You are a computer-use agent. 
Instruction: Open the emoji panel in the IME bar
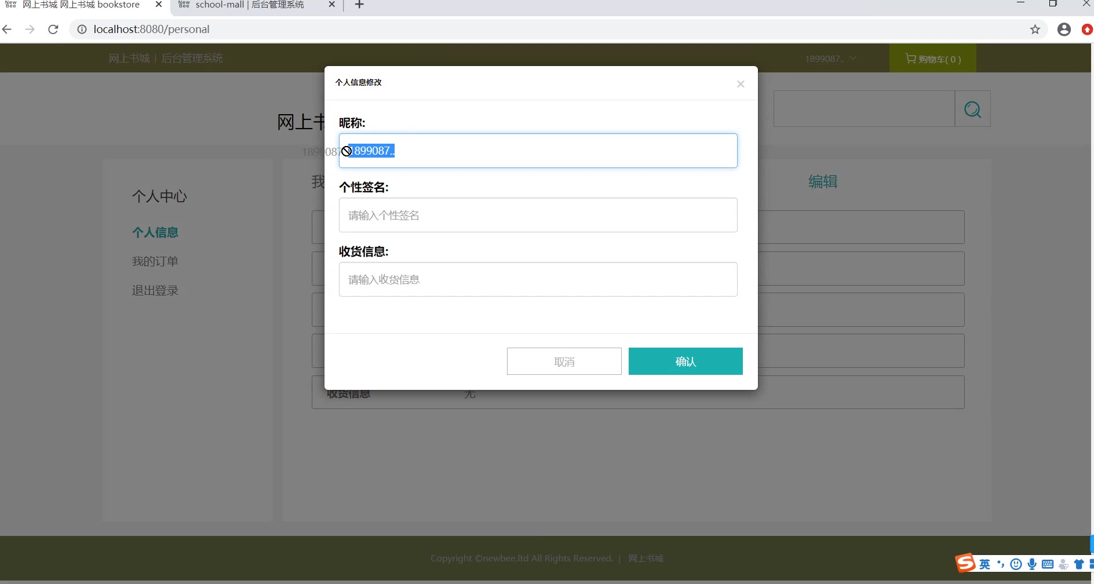1016,564
